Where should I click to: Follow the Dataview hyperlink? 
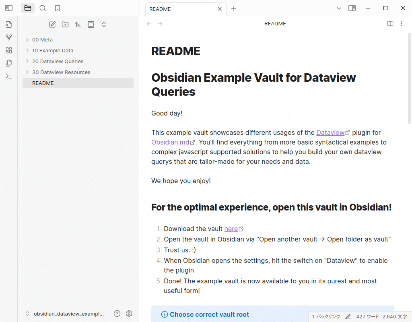[331, 132]
